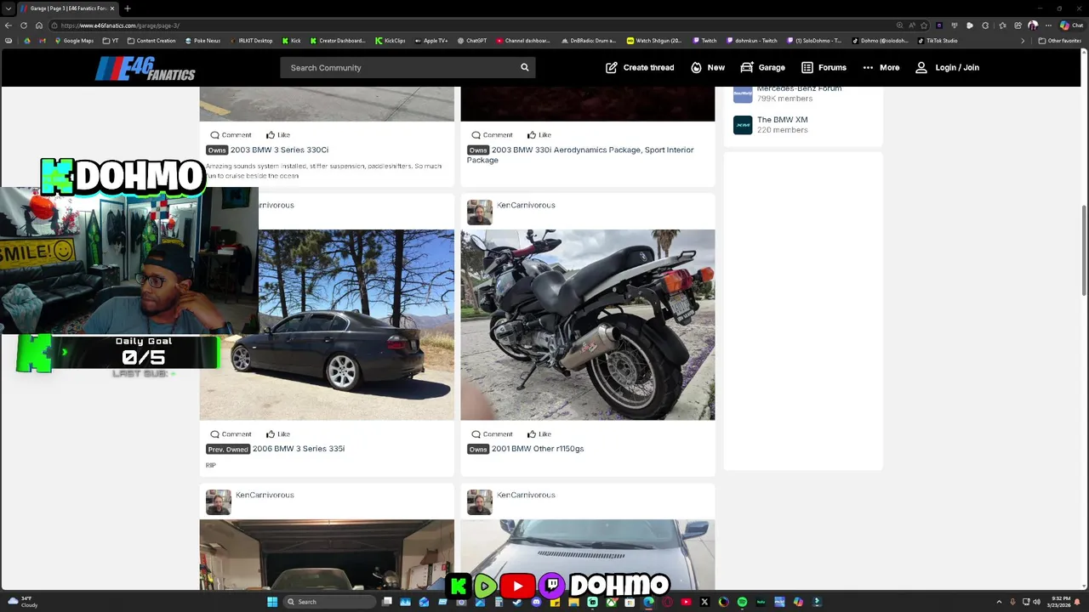Like the 2003 BMW 330i Aerodynamics Package
The image size is (1089, 612).
[x=539, y=135]
